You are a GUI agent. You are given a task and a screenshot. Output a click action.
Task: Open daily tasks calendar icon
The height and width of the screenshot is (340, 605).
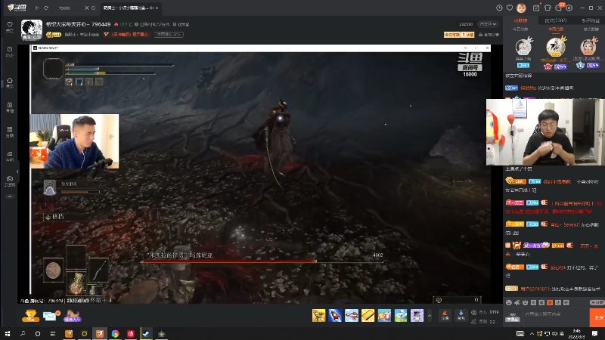pos(536,8)
